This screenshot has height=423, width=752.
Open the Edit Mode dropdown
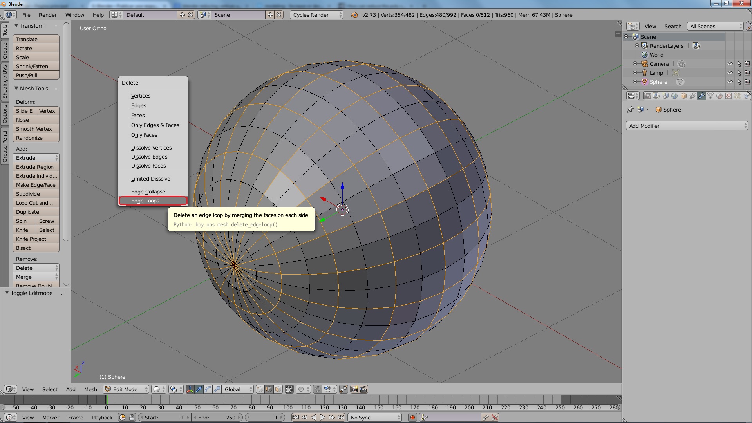[126, 389]
